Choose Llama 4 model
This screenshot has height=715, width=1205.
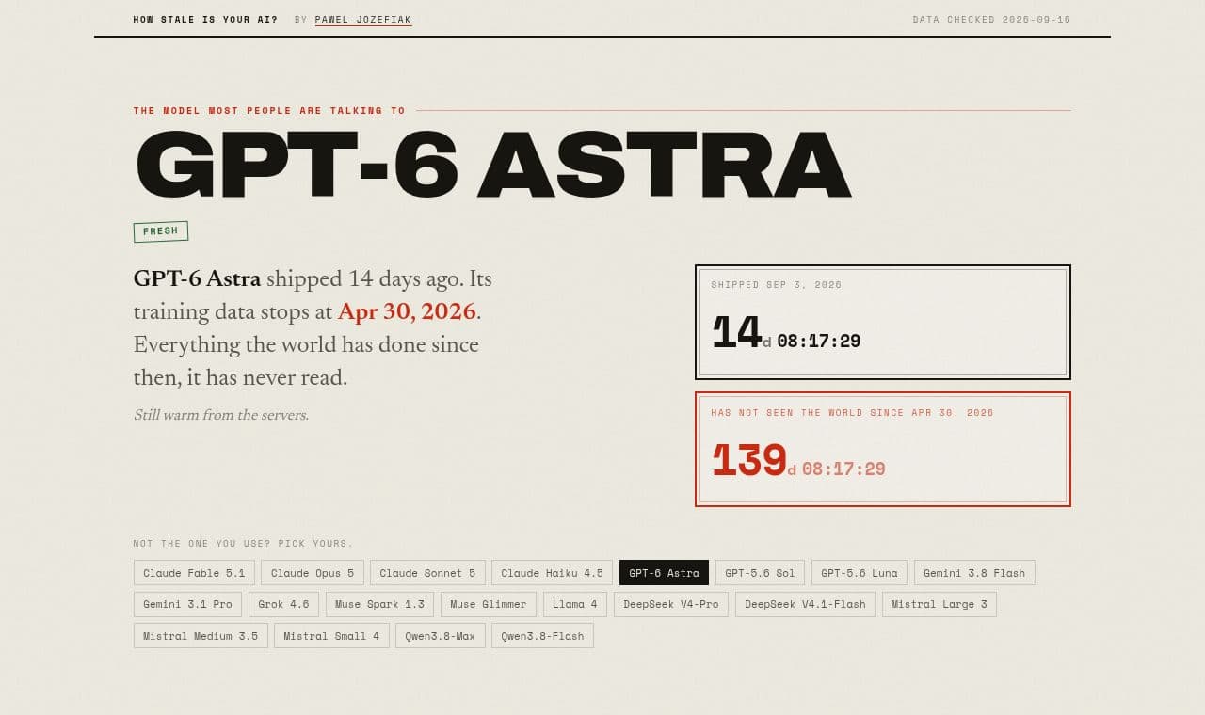tap(575, 604)
